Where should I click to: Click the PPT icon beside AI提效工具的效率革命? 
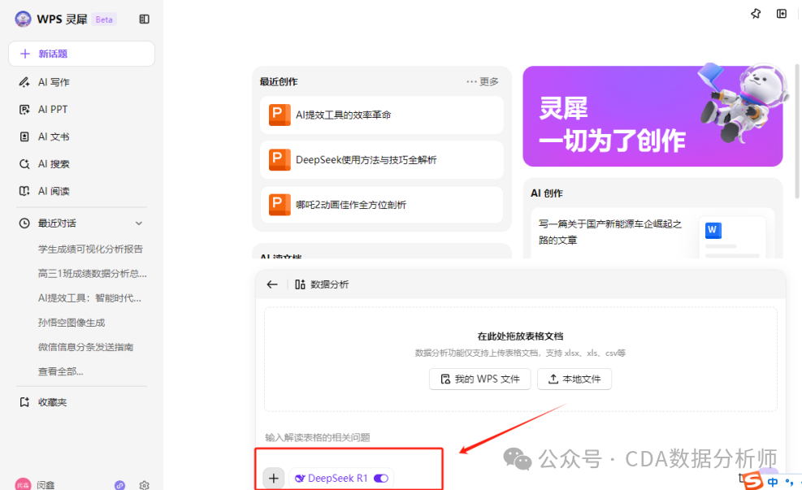280,115
